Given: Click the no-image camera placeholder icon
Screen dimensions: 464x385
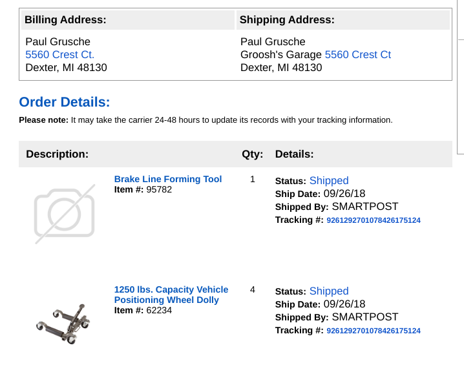Looking at the screenshot, I should tap(64, 213).
